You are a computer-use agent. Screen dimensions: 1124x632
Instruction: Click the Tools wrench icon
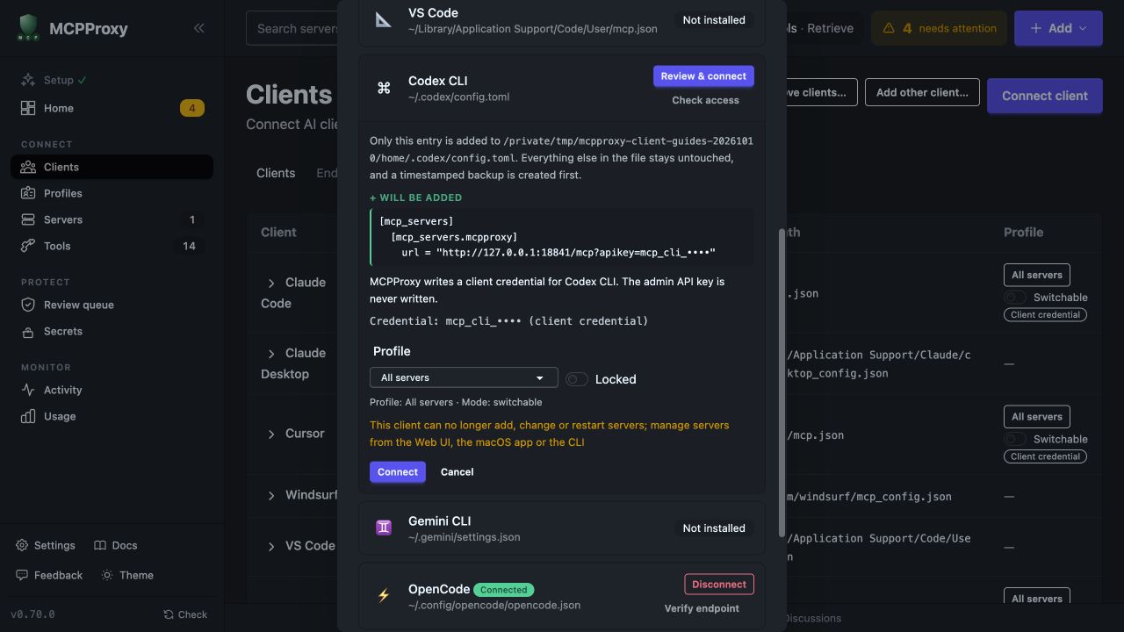click(x=28, y=246)
